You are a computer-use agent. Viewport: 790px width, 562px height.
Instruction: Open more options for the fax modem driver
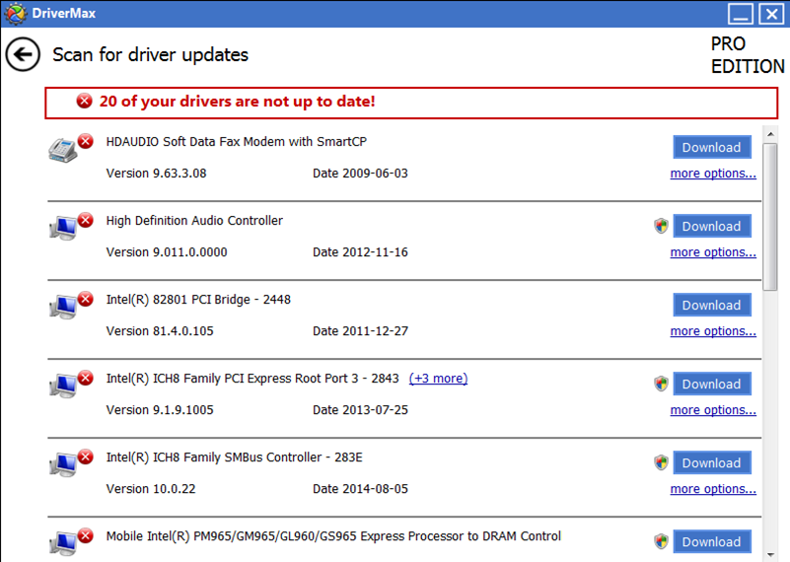click(x=713, y=174)
